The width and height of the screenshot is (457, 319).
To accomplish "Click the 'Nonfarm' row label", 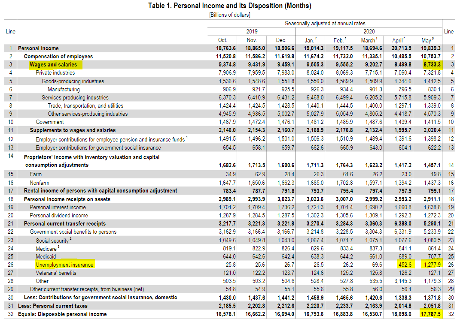I will 40,183.
